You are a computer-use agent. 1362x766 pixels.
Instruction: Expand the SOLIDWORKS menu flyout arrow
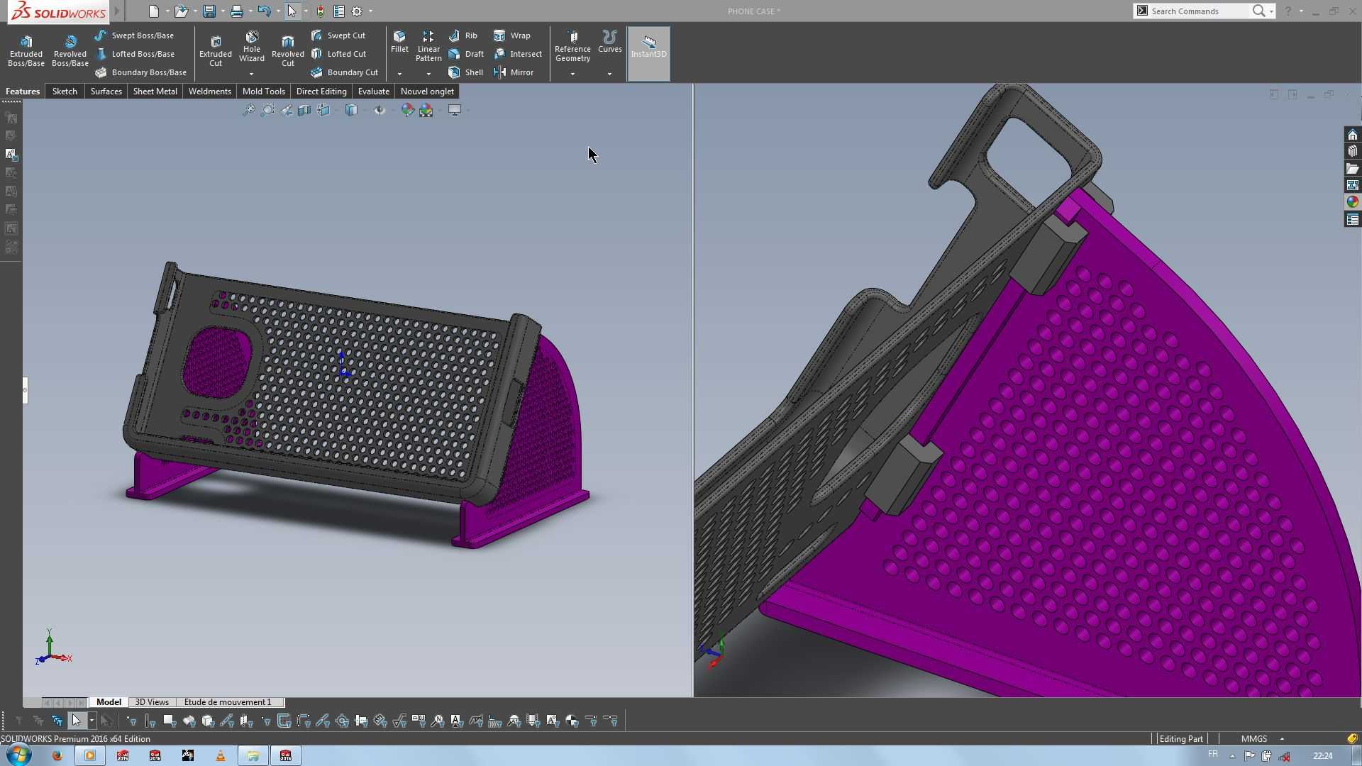117,11
